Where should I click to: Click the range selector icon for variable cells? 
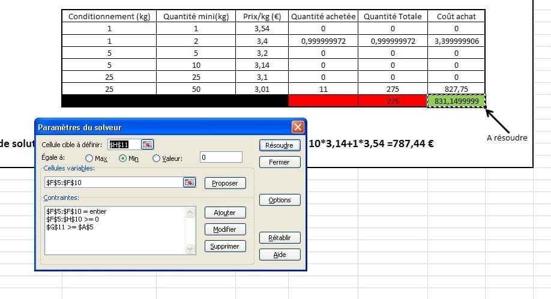pyautogui.click(x=190, y=183)
